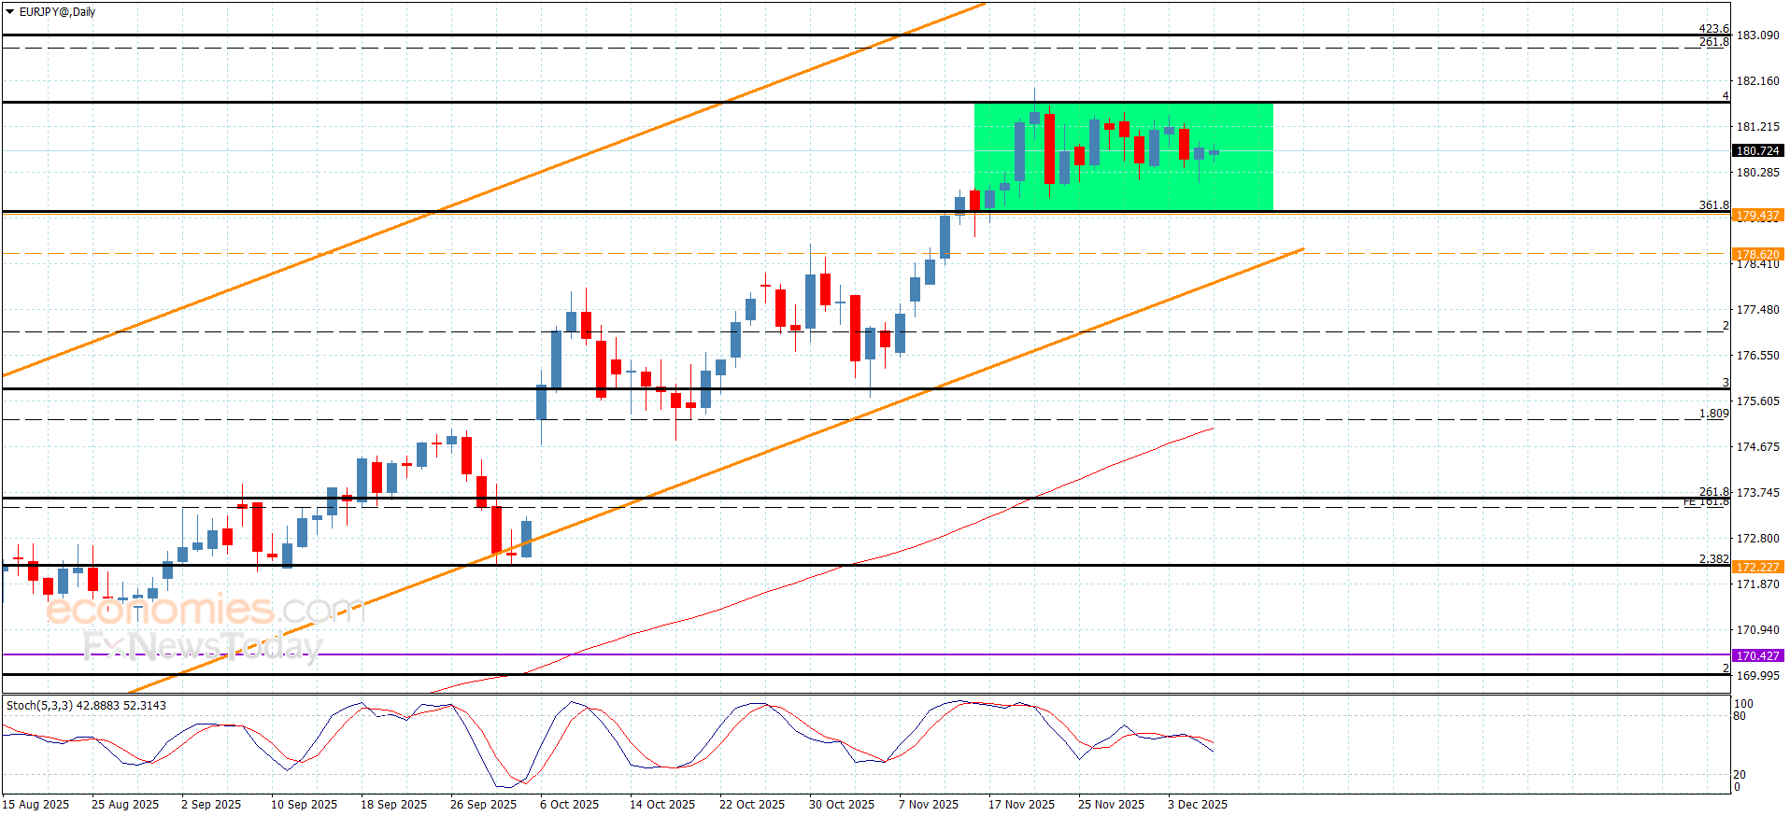
Task: Click the EURJPY@,Daily chart title
Action: pos(57,12)
